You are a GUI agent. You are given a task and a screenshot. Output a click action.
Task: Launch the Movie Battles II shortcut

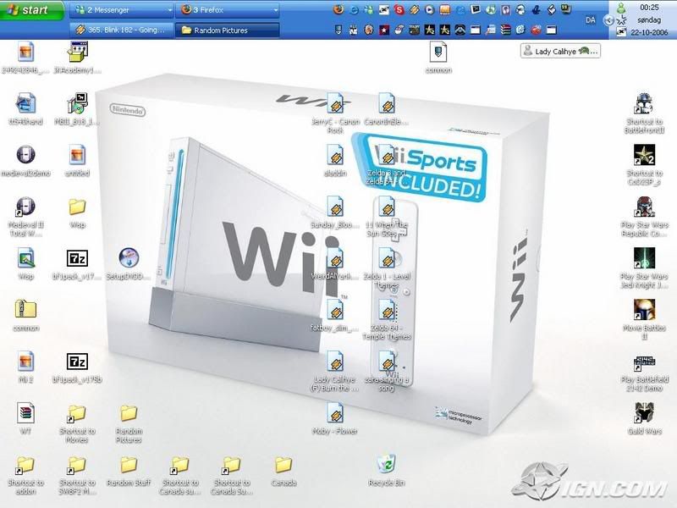point(644,319)
